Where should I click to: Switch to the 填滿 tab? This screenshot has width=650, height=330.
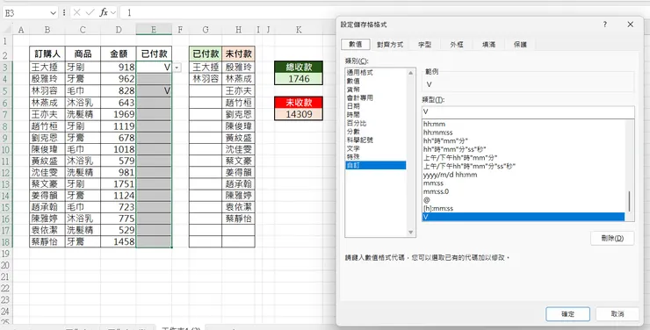click(x=488, y=44)
